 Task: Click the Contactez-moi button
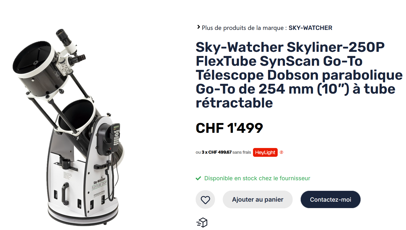pos(330,200)
